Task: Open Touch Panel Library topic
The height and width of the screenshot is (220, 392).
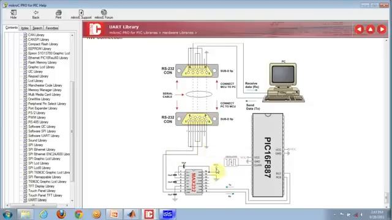Action: click(x=42, y=191)
